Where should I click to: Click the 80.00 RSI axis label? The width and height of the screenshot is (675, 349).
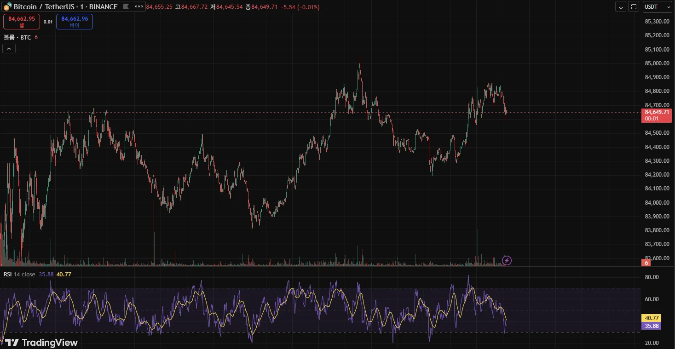[x=652, y=277]
